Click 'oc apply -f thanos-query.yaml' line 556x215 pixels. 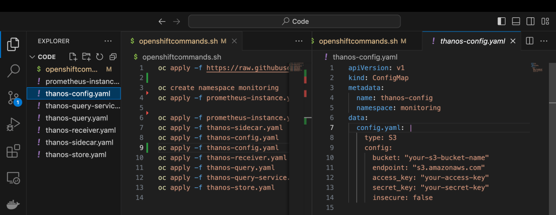(216, 168)
